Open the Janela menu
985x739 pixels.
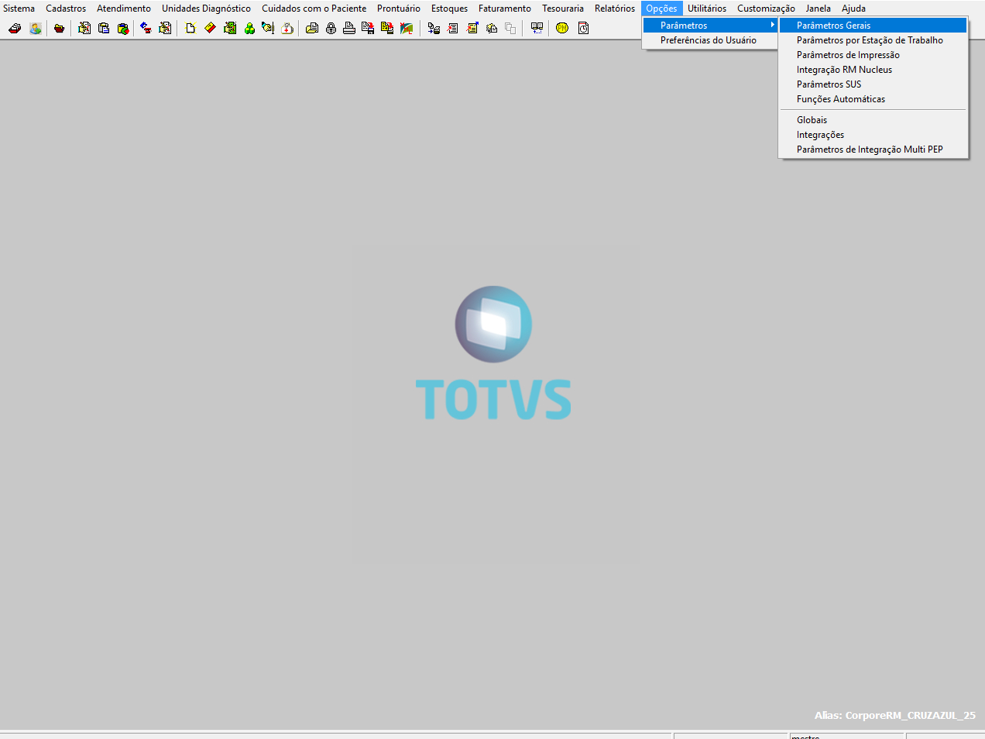(818, 9)
